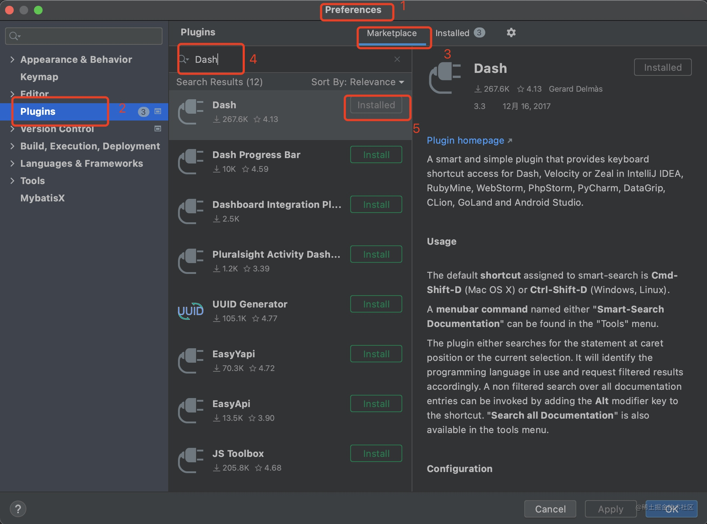Click the UUID Generator plugin icon

tap(190, 311)
